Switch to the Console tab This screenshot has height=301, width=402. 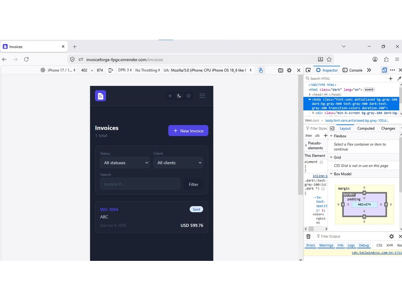(353, 70)
